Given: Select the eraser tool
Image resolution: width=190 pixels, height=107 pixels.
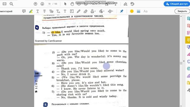Looking at the screenshot, I should (85, 11).
